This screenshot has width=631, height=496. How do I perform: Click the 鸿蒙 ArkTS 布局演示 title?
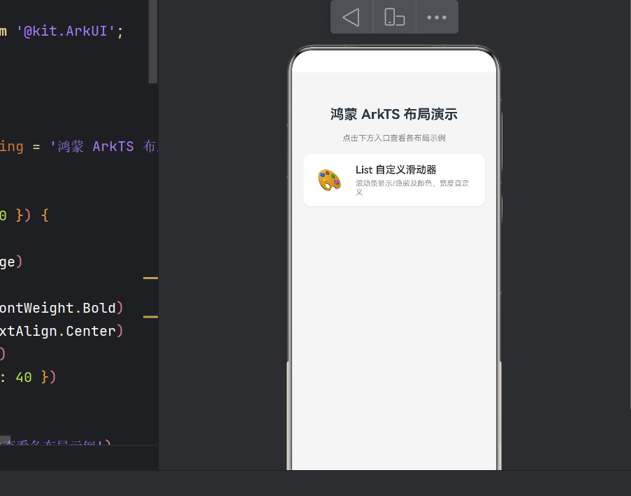coord(394,114)
